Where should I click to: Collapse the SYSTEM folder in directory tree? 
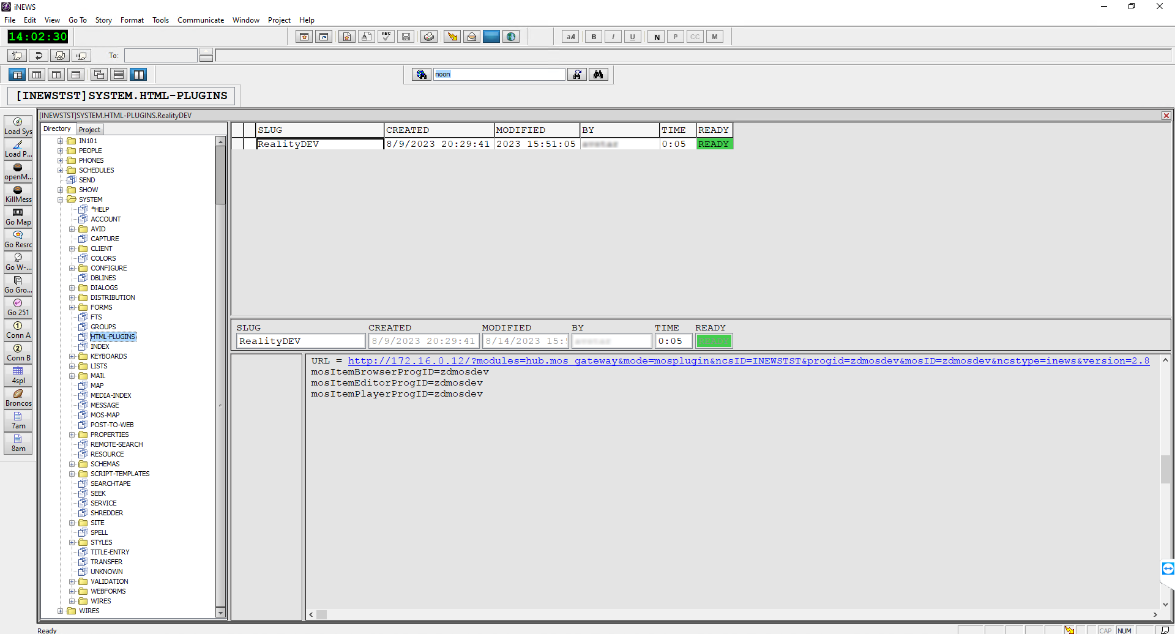coord(61,200)
